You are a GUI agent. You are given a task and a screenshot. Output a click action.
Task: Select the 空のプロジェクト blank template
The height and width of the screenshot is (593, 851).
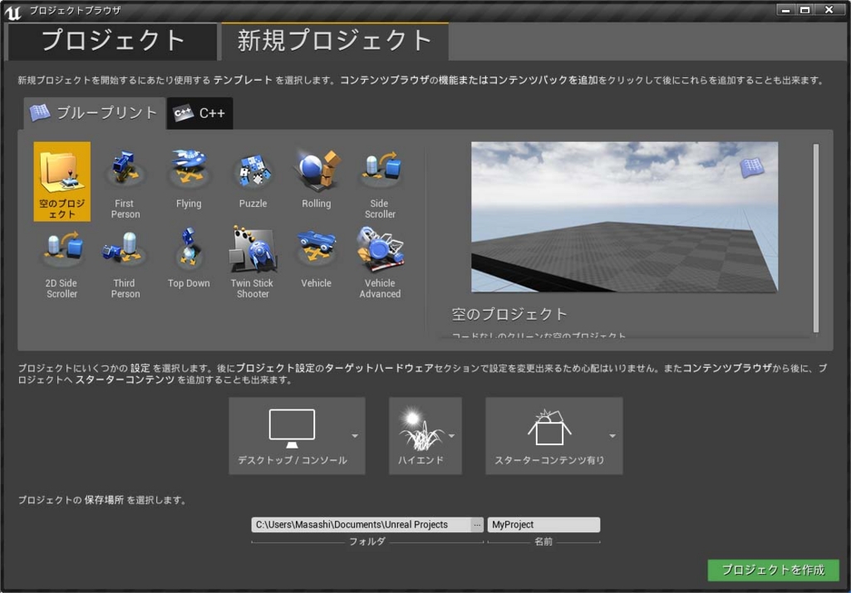(61, 181)
